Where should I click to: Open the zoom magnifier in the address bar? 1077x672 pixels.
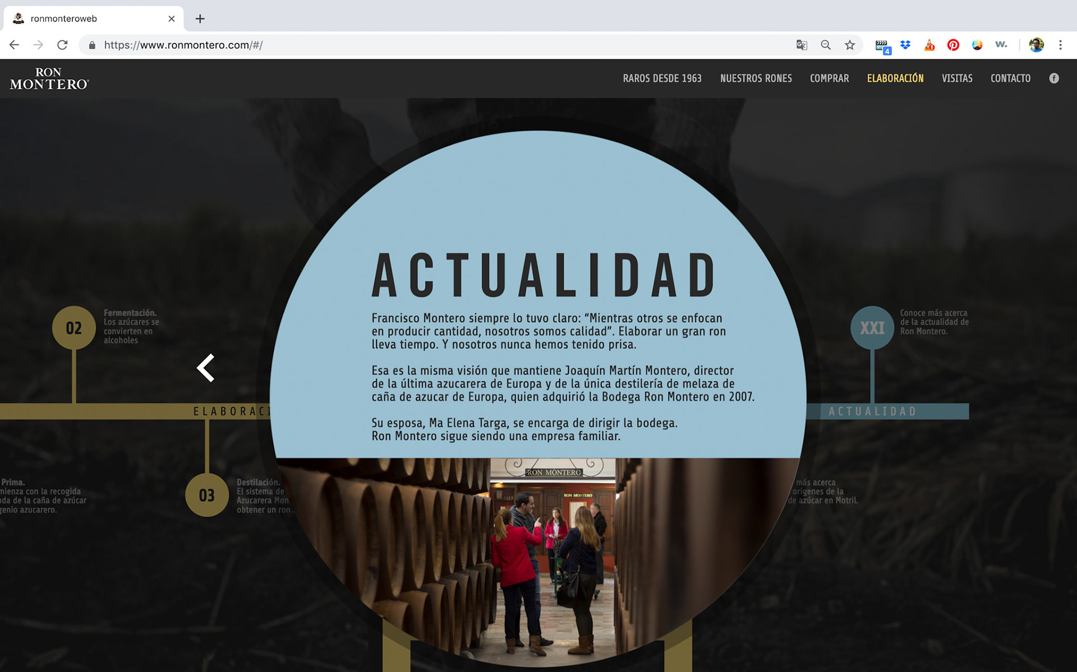tap(826, 45)
